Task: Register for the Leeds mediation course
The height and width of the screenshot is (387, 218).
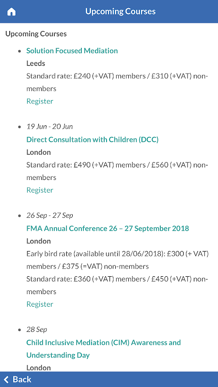Action: tap(40, 101)
